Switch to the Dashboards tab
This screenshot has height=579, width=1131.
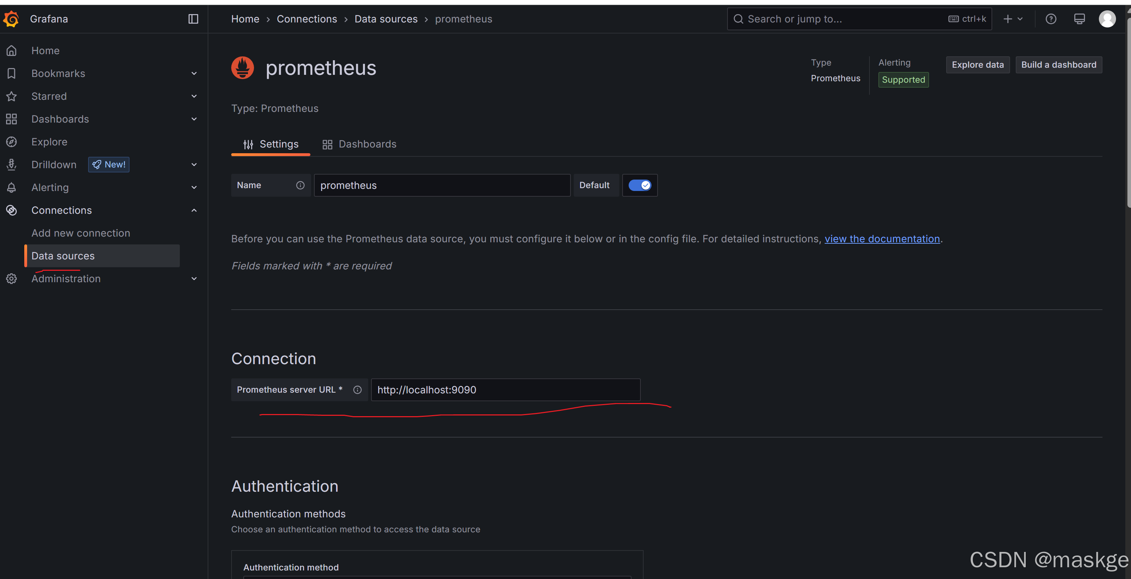pyautogui.click(x=359, y=144)
